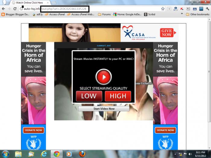Close the Watch Online Click Here tab

pyautogui.click(x=48, y=3)
